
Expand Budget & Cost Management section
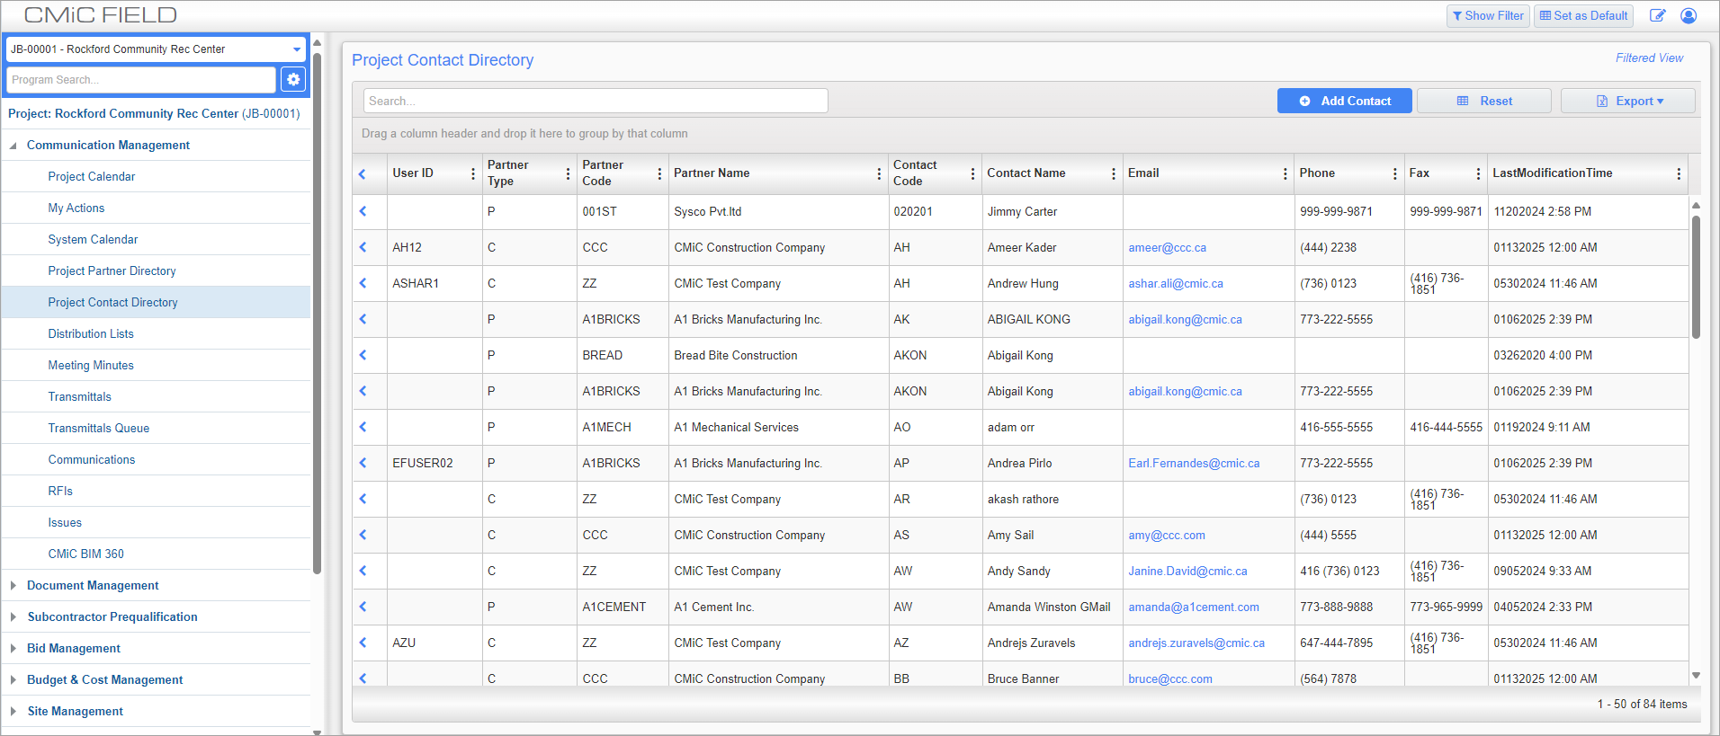click(x=13, y=680)
